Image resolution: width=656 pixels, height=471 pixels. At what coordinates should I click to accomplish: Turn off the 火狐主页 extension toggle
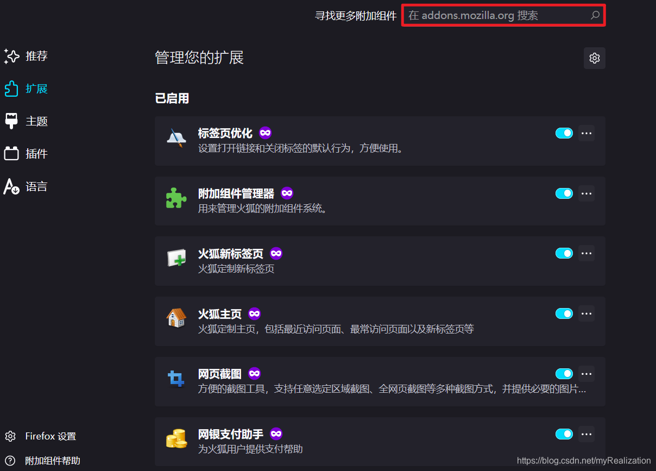click(564, 313)
